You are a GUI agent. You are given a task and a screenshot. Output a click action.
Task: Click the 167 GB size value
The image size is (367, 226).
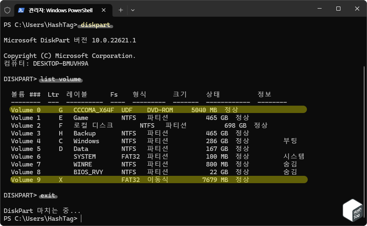coord(217,148)
